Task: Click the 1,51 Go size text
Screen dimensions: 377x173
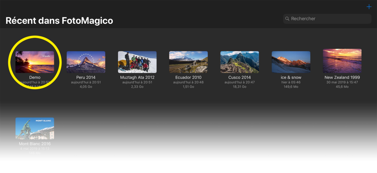Action: tap(188, 87)
